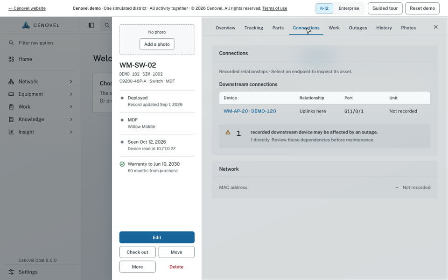Click the Move button
448x280 pixels.
point(176,252)
